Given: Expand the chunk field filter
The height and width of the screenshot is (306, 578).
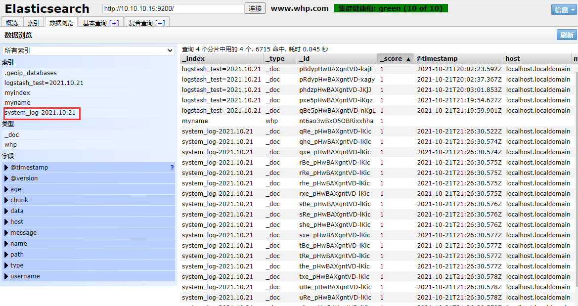Looking at the screenshot, I should [x=89, y=200].
